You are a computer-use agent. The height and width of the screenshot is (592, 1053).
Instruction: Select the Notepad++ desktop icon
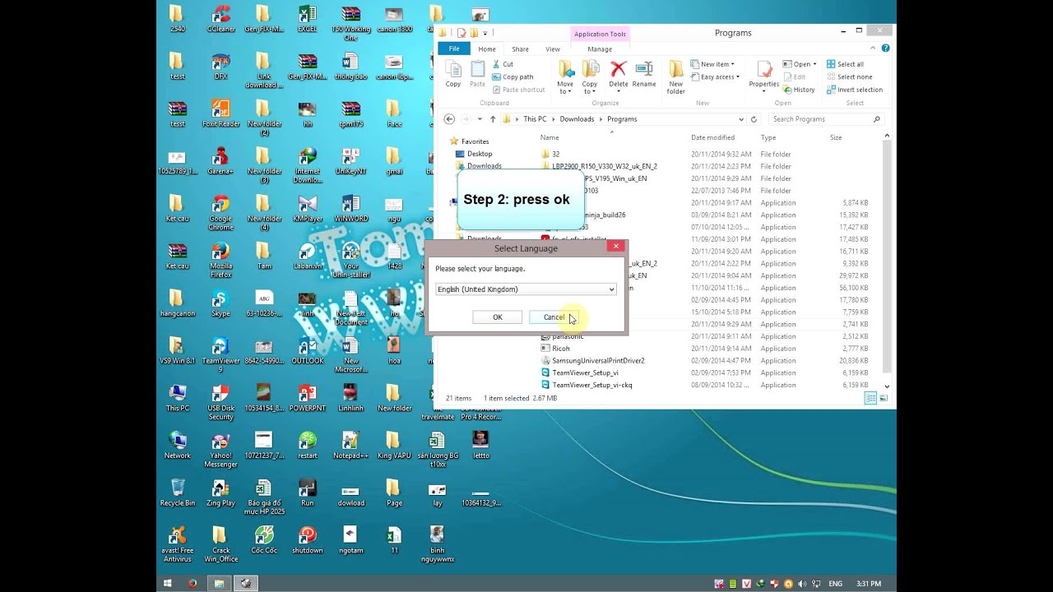coord(351,445)
